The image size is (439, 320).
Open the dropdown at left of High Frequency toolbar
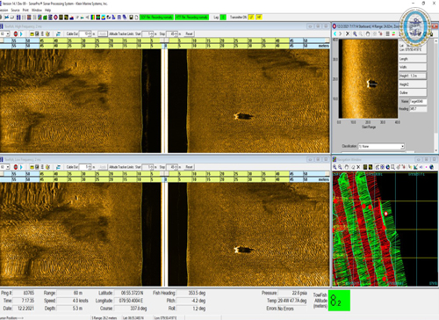click(x=5, y=34)
